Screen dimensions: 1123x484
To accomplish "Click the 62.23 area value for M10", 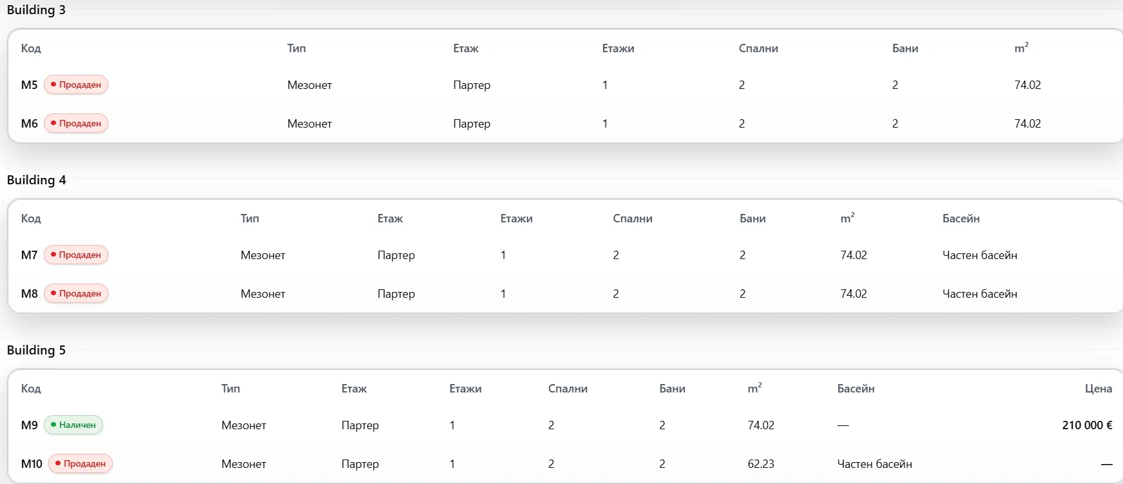I will coord(761,463).
